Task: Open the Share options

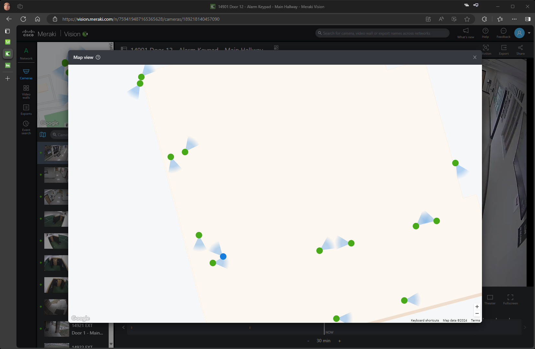Action: tap(520, 49)
